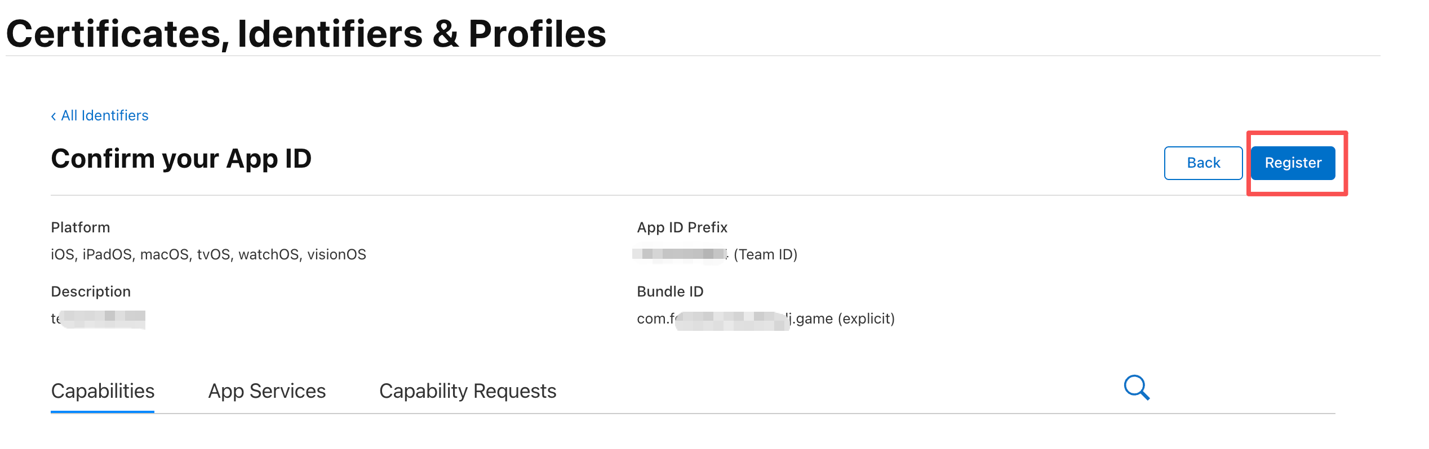Screen dimensions: 1429x449
Task: Click the Certificates, Identifiers & Profiles title
Action: point(306,34)
